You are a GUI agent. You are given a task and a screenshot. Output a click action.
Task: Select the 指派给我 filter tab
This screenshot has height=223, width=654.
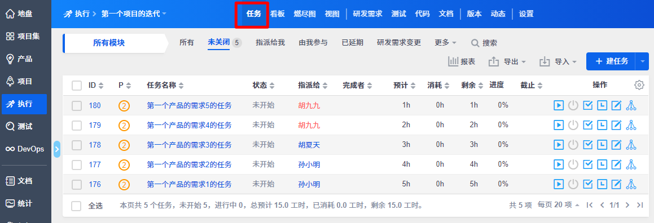pyautogui.click(x=270, y=42)
